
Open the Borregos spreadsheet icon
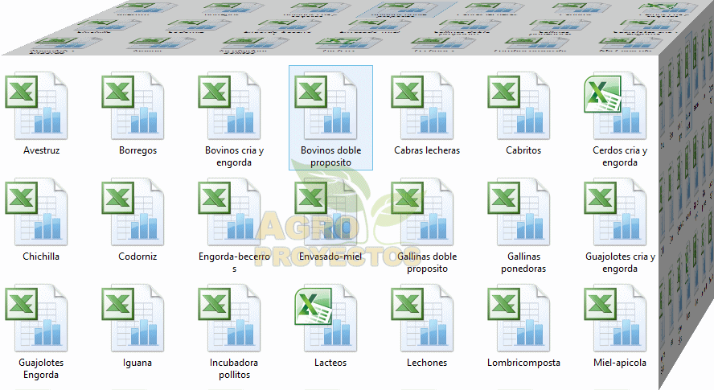coord(133,106)
